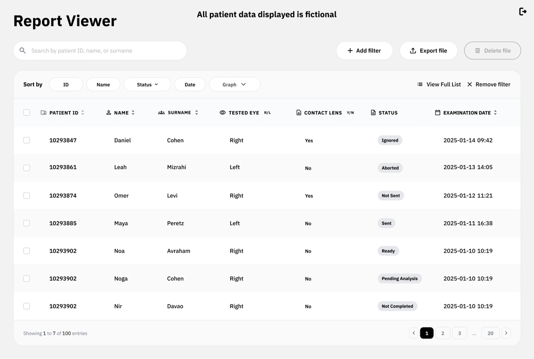Click the Patient ID folder icon
This screenshot has height=359, width=534.
pos(43,112)
